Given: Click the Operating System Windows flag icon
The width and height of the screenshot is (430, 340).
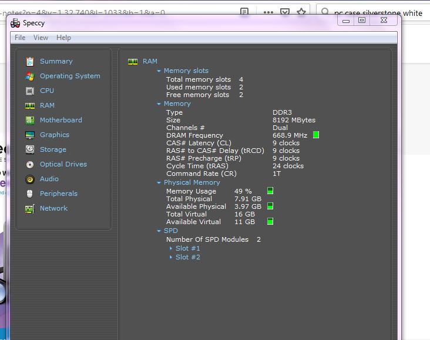Looking at the screenshot, I should pyautogui.click(x=29, y=76).
